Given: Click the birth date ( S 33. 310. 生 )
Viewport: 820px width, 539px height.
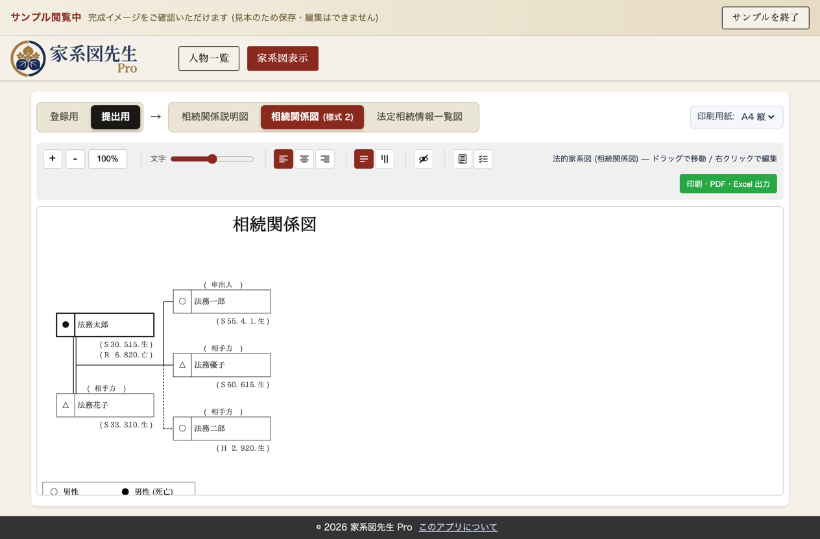Looking at the screenshot, I should click(x=126, y=425).
